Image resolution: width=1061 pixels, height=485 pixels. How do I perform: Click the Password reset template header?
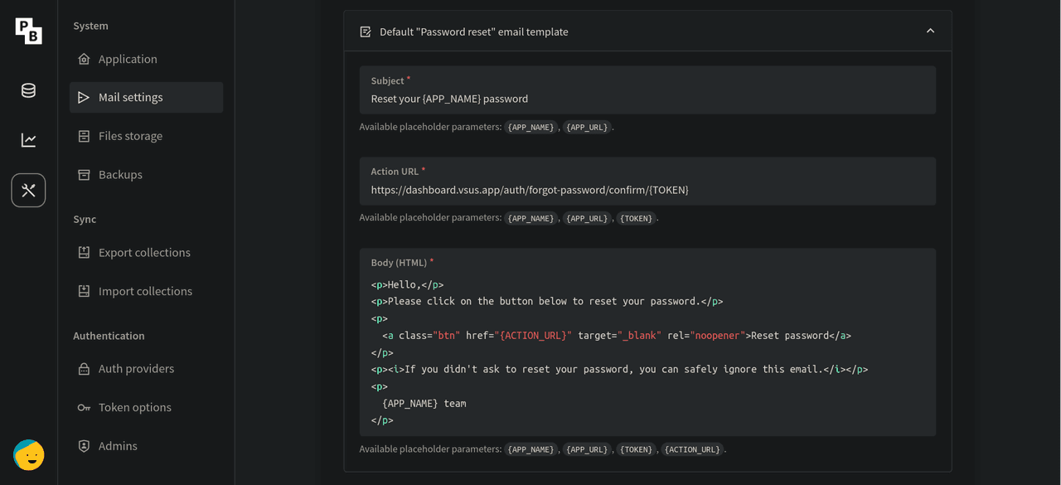[x=474, y=32]
